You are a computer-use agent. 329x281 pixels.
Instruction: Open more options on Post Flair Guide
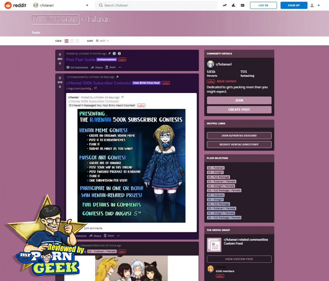(x=120, y=67)
